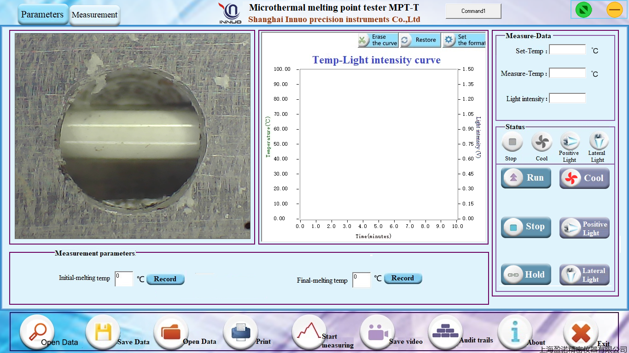Switch to the Parameters tab
Screen dimensions: 629x353
[42, 14]
